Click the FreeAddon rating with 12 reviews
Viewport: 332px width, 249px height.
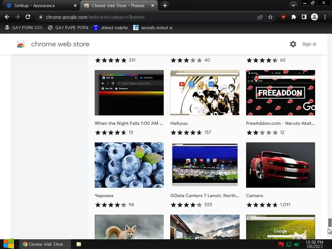(265, 133)
